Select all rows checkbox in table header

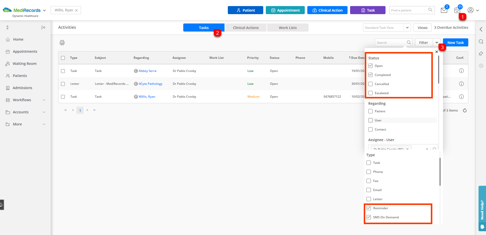tap(63, 58)
